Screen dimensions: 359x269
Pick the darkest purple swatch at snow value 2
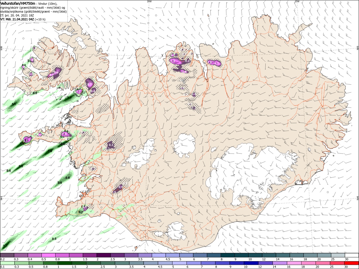pos(103,255)
